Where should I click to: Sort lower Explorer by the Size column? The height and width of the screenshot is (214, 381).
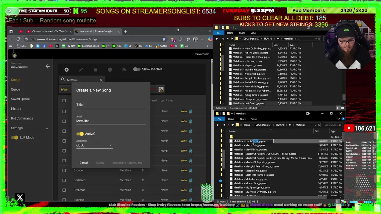tap(317, 131)
